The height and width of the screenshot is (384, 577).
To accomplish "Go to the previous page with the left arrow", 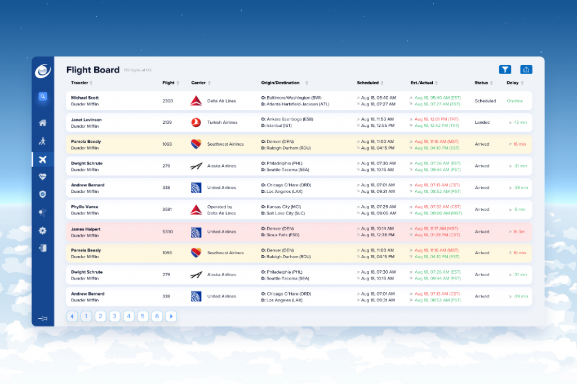I will point(72,316).
